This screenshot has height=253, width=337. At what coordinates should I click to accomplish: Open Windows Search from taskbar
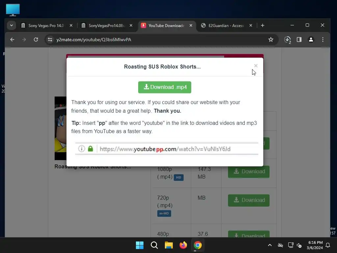click(x=154, y=245)
